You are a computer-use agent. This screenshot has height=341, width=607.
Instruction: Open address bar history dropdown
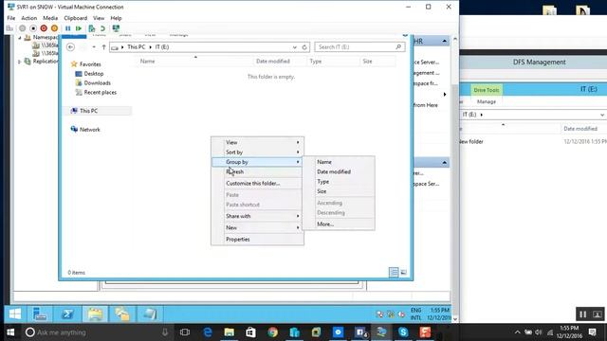click(295, 47)
